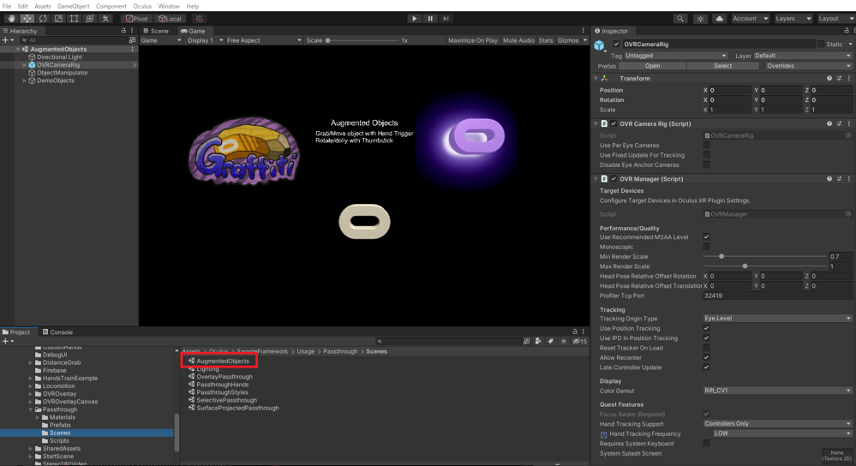The width and height of the screenshot is (856, 466).
Task: Click the OVRCameraRig prefab cube icon in Inspector
Action: (x=600, y=46)
